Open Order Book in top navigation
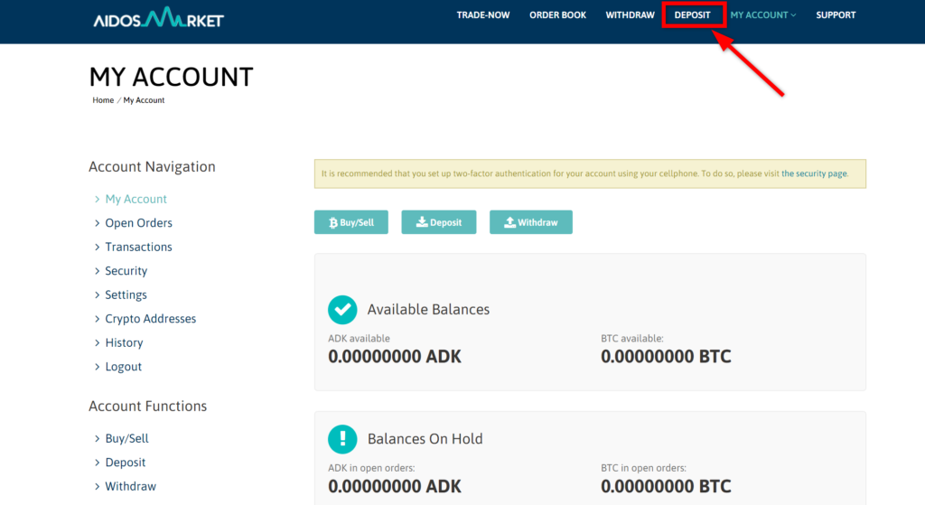 pos(557,15)
